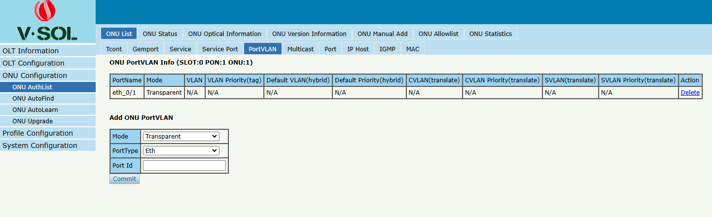The width and height of the screenshot is (712, 217).
Task: Select the ONU Manual Add tab
Action: [383, 34]
